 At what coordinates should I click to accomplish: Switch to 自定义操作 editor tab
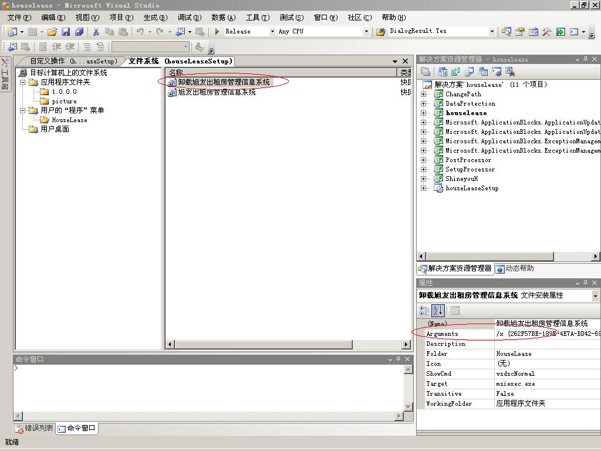pyautogui.click(x=73, y=61)
